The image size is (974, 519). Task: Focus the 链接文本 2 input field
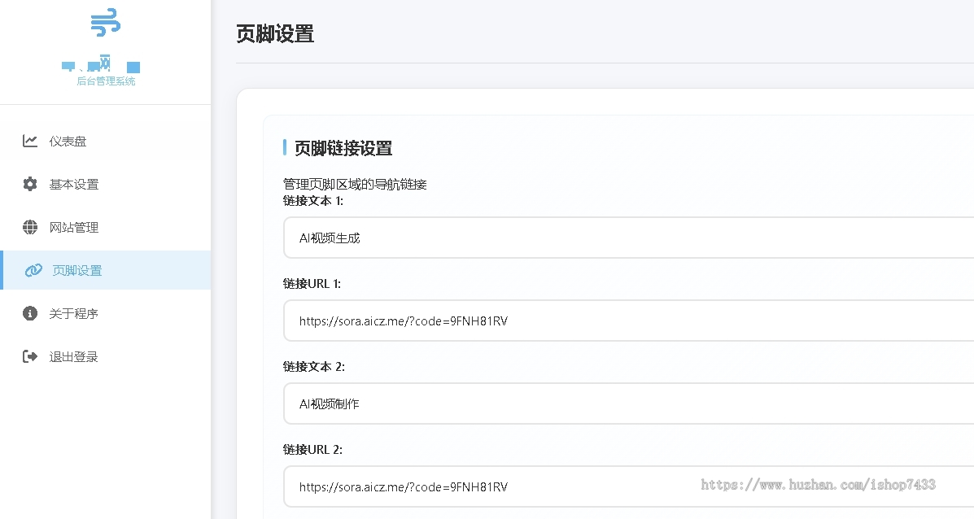[x=629, y=403]
